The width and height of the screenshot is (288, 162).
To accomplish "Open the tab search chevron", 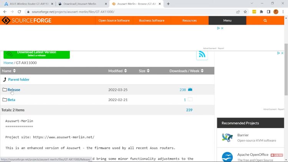I will pyautogui.click(x=252, y=3).
